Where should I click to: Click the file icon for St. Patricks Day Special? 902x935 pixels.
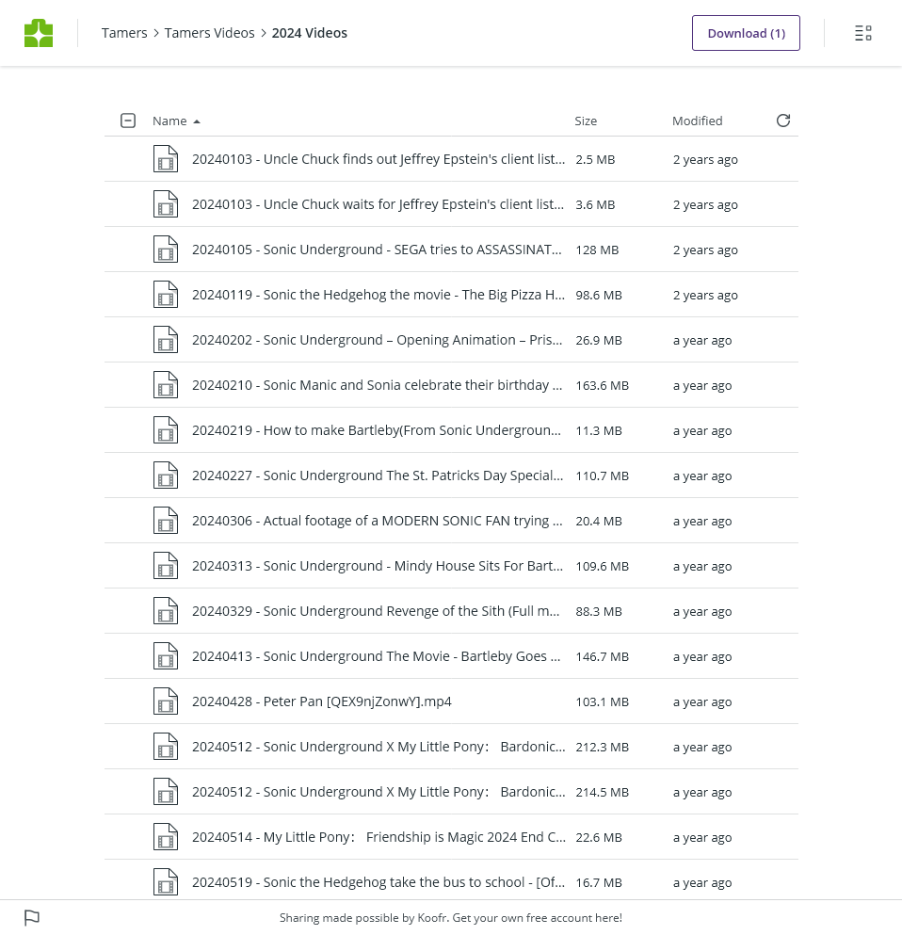166,476
